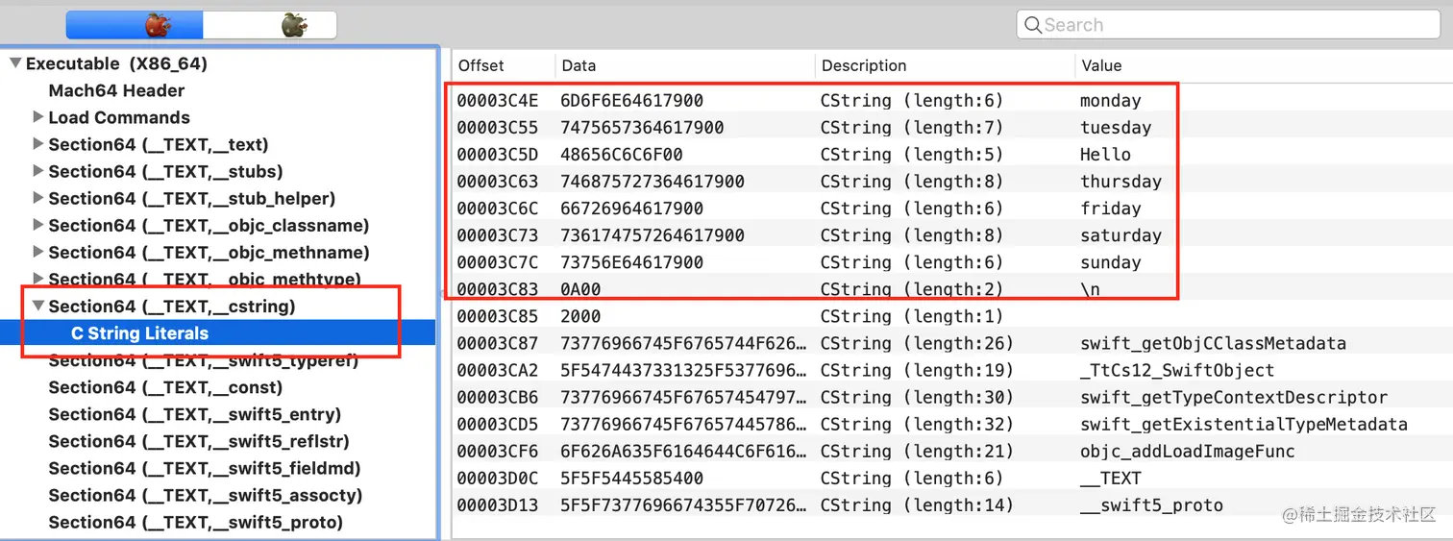Click 'CString (length:30)' description
The height and width of the screenshot is (541, 1453).
point(917,397)
